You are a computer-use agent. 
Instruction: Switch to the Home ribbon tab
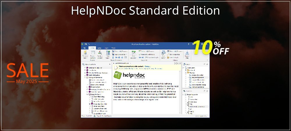click(x=92, y=48)
